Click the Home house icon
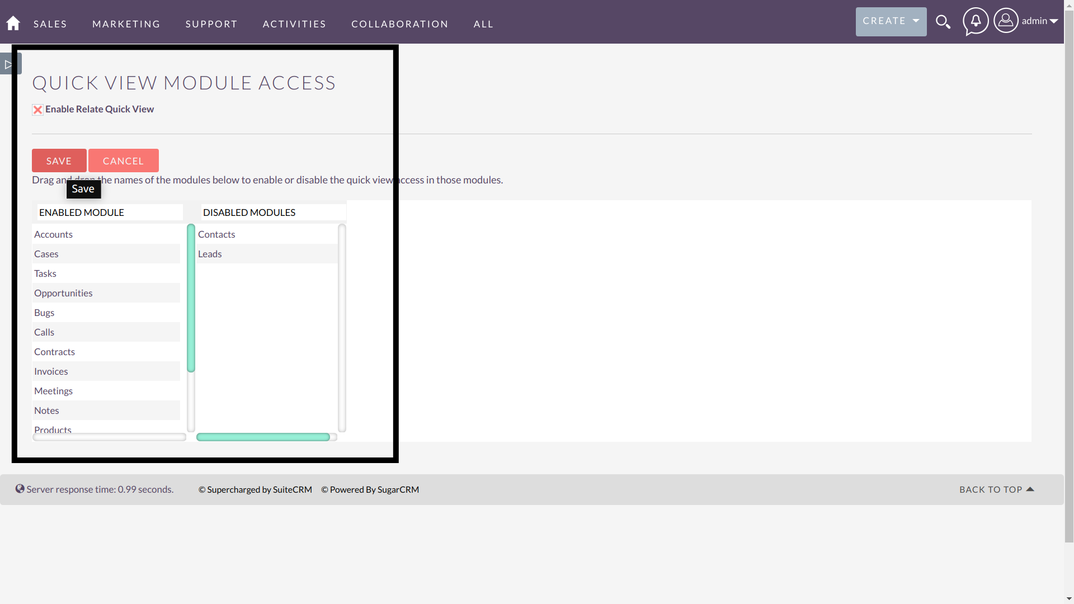Image resolution: width=1074 pixels, height=604 pixels. coord(13,22)
